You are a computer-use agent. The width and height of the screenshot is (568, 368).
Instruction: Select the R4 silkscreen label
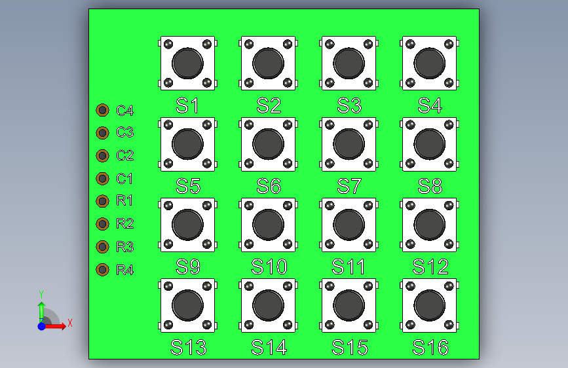point(125,270)
